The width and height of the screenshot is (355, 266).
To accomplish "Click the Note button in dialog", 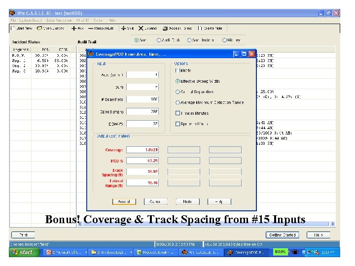I will pyautogui.click(x=187, y=201).
